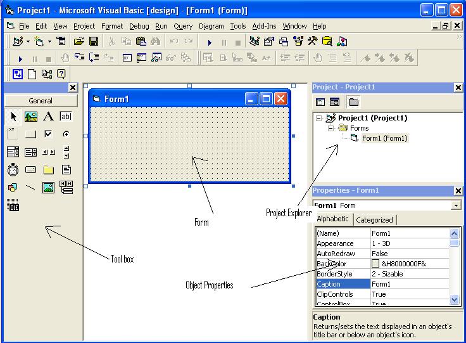Open the Form1 object dropdown in Properties
Image resolution: width=466 pixels, height=343 pixels.
(456, 205)
